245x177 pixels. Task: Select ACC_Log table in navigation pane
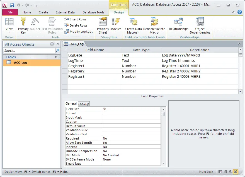tap(32, 63)
